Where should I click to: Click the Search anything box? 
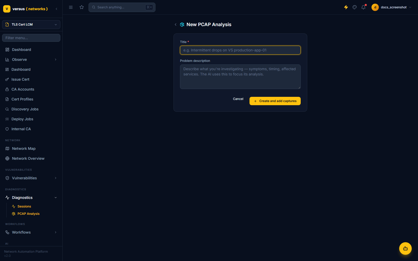tap(122, 7)
